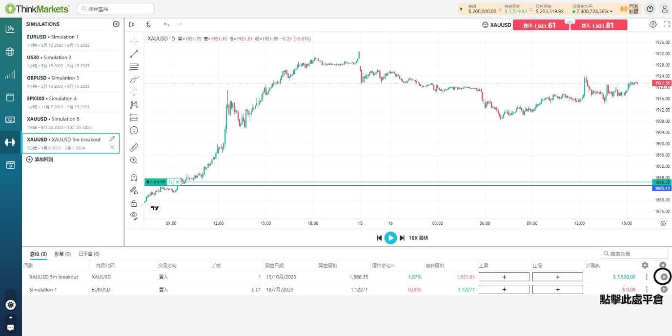The image size is (672, 336).
Task: Edit the XAUUSD 5m breakout simulation
Action: point(112,139)
